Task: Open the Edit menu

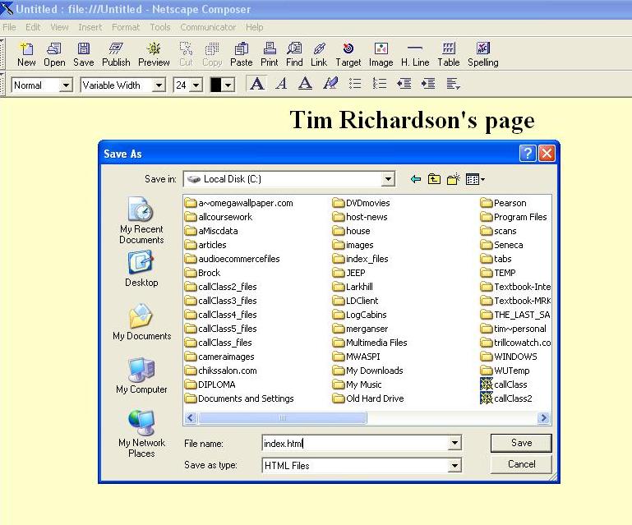Action: 33,27
